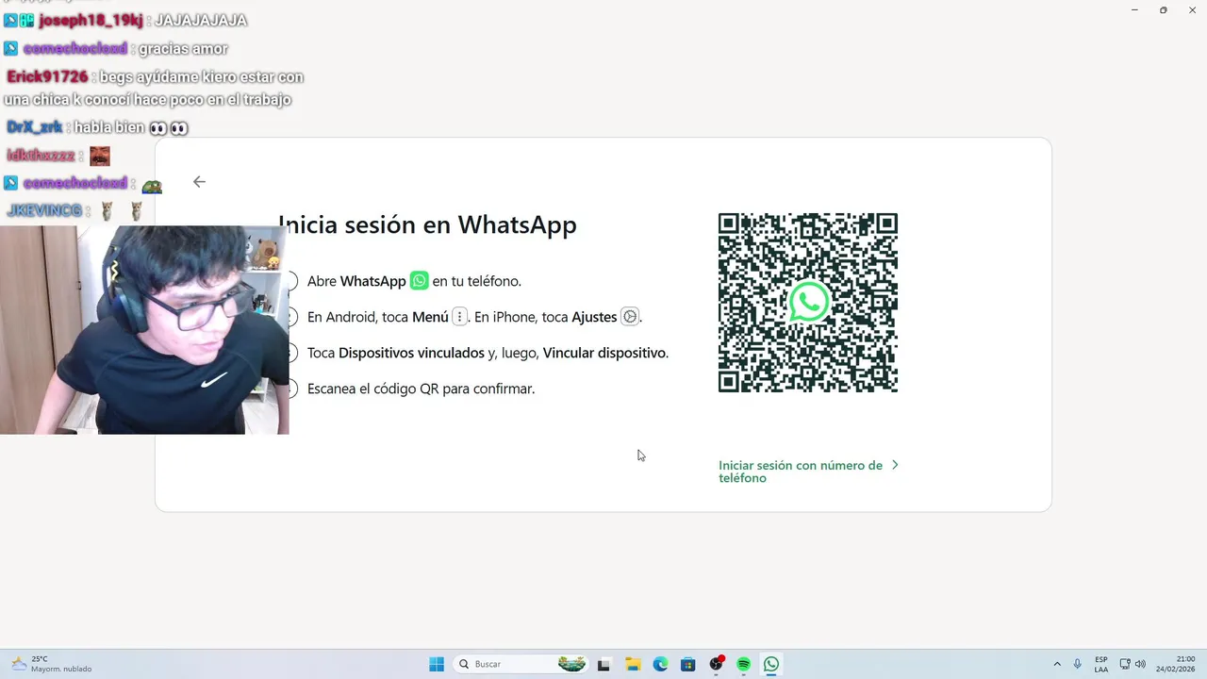
Task: Open the clock showing 21:00
Action: pos(1177,664)
